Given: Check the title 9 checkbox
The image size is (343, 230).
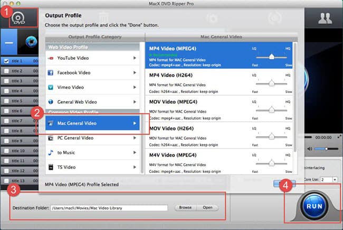Looking at the screenshot, I should [6, 141].
